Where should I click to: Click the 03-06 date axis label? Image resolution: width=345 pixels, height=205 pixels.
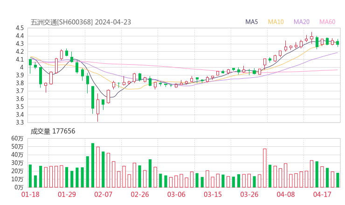(x=176, y=194)
